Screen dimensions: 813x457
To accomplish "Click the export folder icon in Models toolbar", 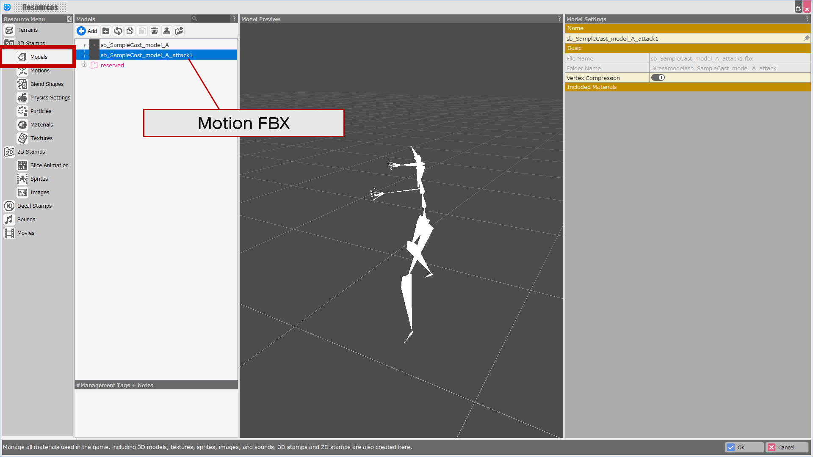I will point(179,31).
